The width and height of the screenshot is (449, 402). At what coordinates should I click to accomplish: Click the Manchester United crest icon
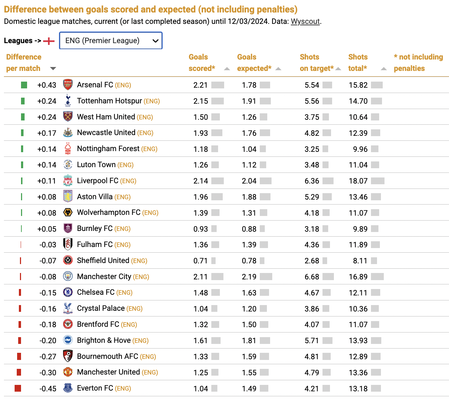click(x=68, y=372)
